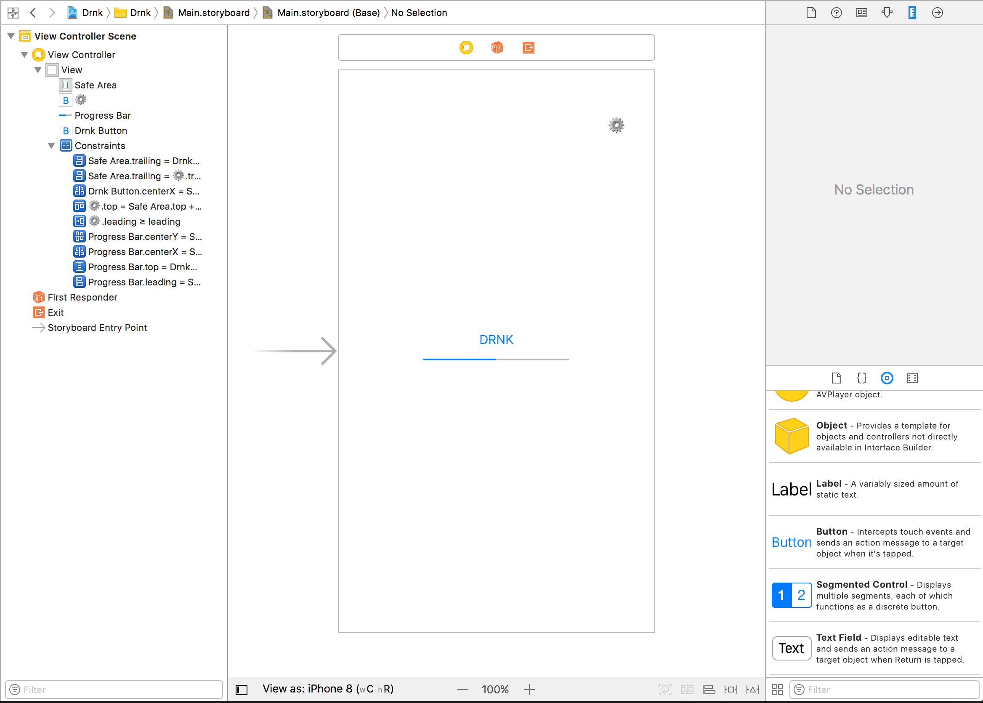Select gear .leading ≥ leading constraint
The height and width of the screenshot is (703, 983).
click(x=127, y=221)
